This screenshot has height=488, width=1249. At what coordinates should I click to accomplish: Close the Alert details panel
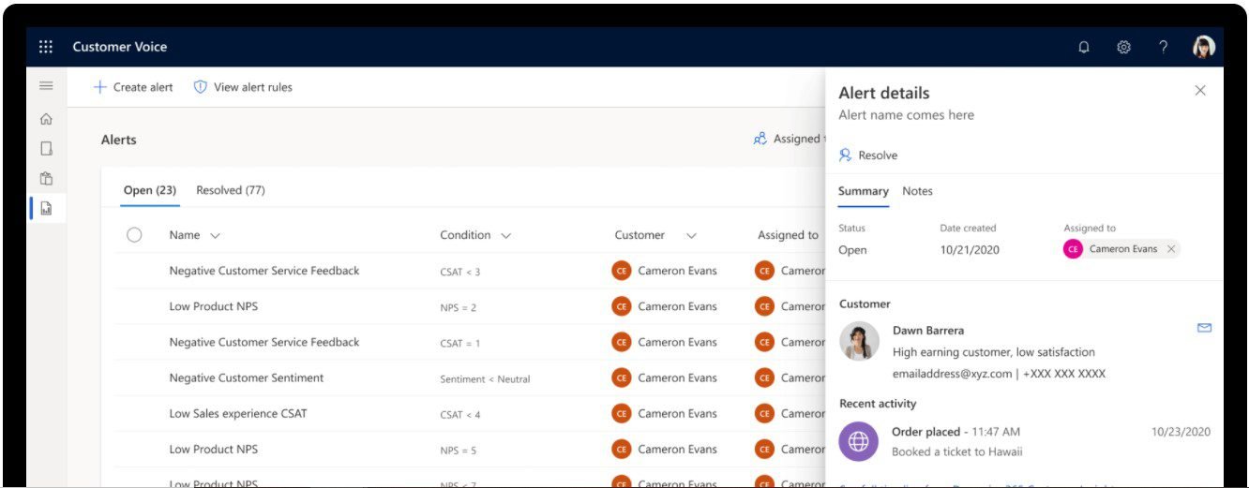pyautogui.click(x=1200, y=91)
